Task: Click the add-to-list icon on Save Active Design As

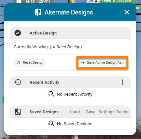Action: pyautogui.click(x=83, y=62)
